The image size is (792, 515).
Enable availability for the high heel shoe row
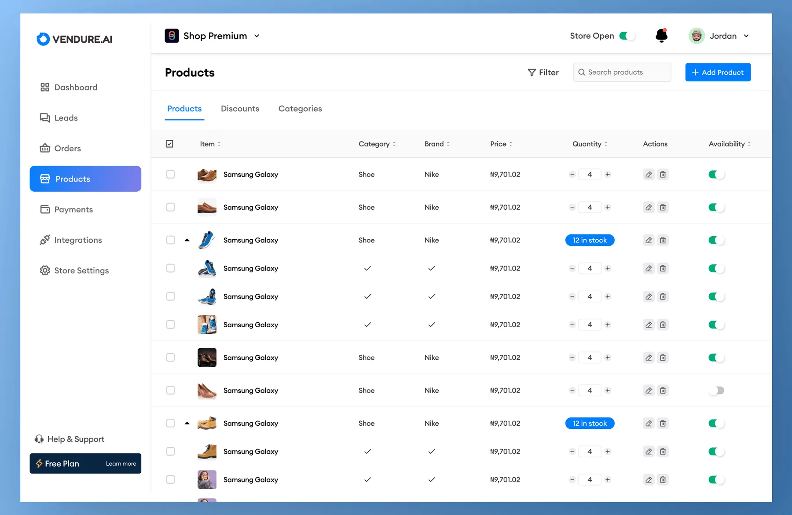(x=716, y=390)
